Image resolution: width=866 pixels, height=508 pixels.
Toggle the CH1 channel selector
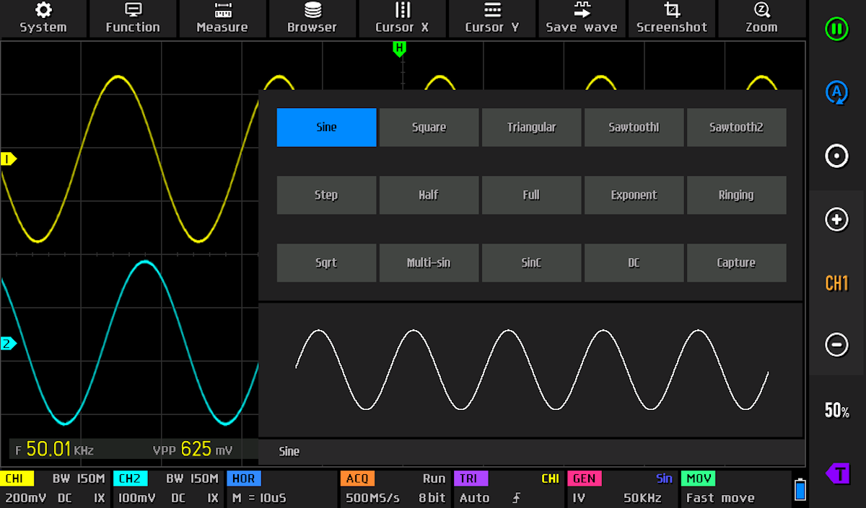tap(836, 282)
